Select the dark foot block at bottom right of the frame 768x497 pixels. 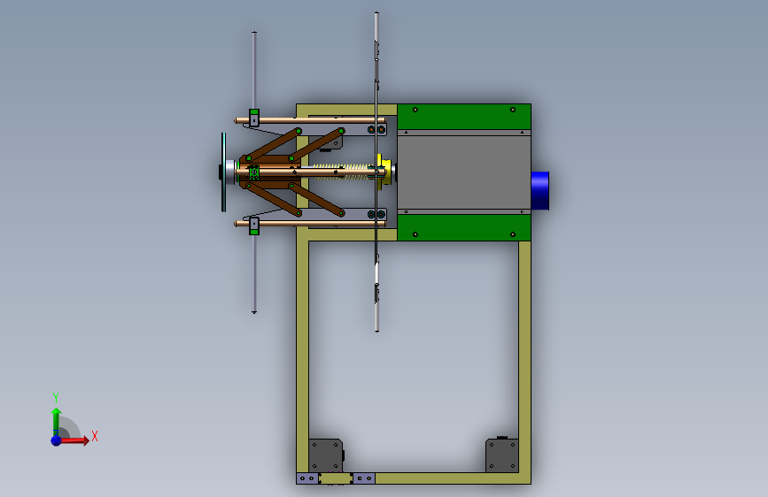pos(501,455)
